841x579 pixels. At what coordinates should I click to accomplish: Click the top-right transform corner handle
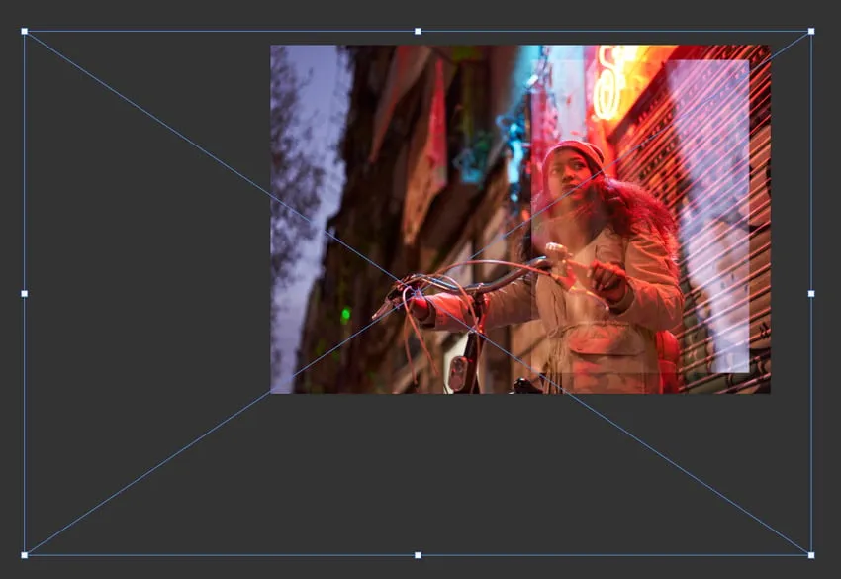[x=811, y=32]
